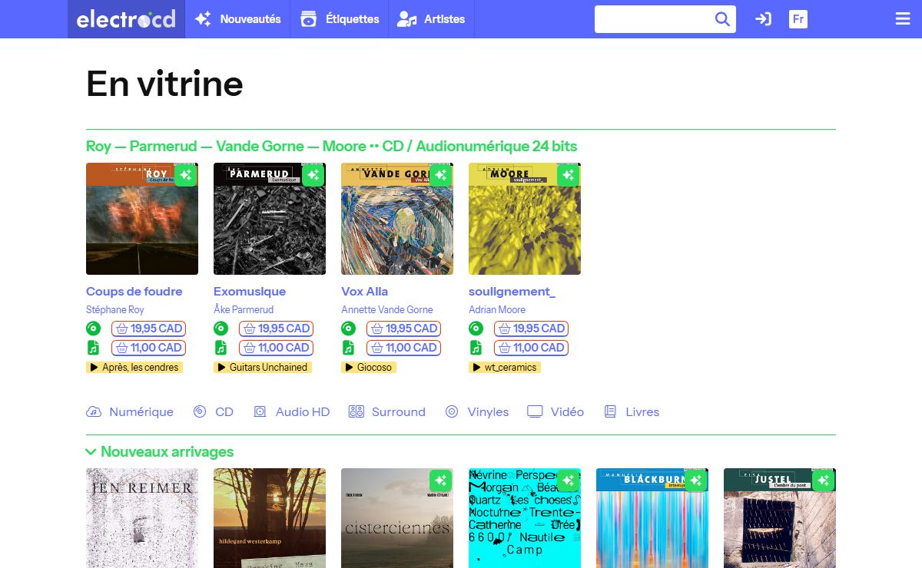Visit artist Annette Vande Gorne

click(x=387, y=309)
